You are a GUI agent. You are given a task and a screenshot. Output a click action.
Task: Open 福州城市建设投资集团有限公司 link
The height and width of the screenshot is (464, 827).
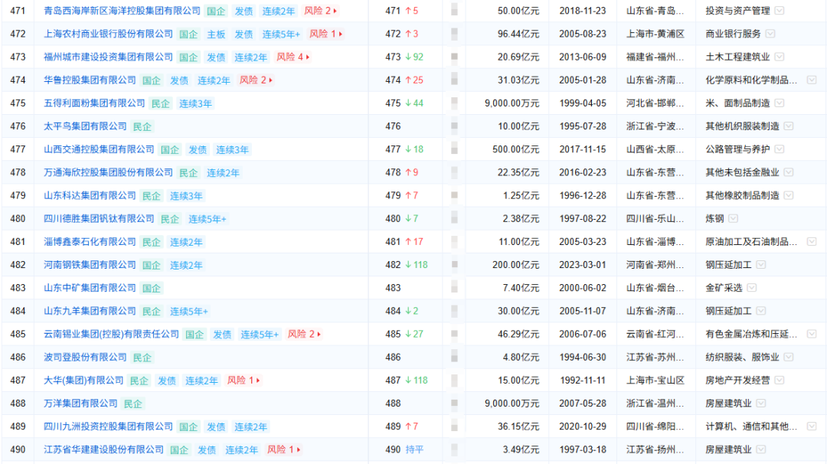point(108,57)
